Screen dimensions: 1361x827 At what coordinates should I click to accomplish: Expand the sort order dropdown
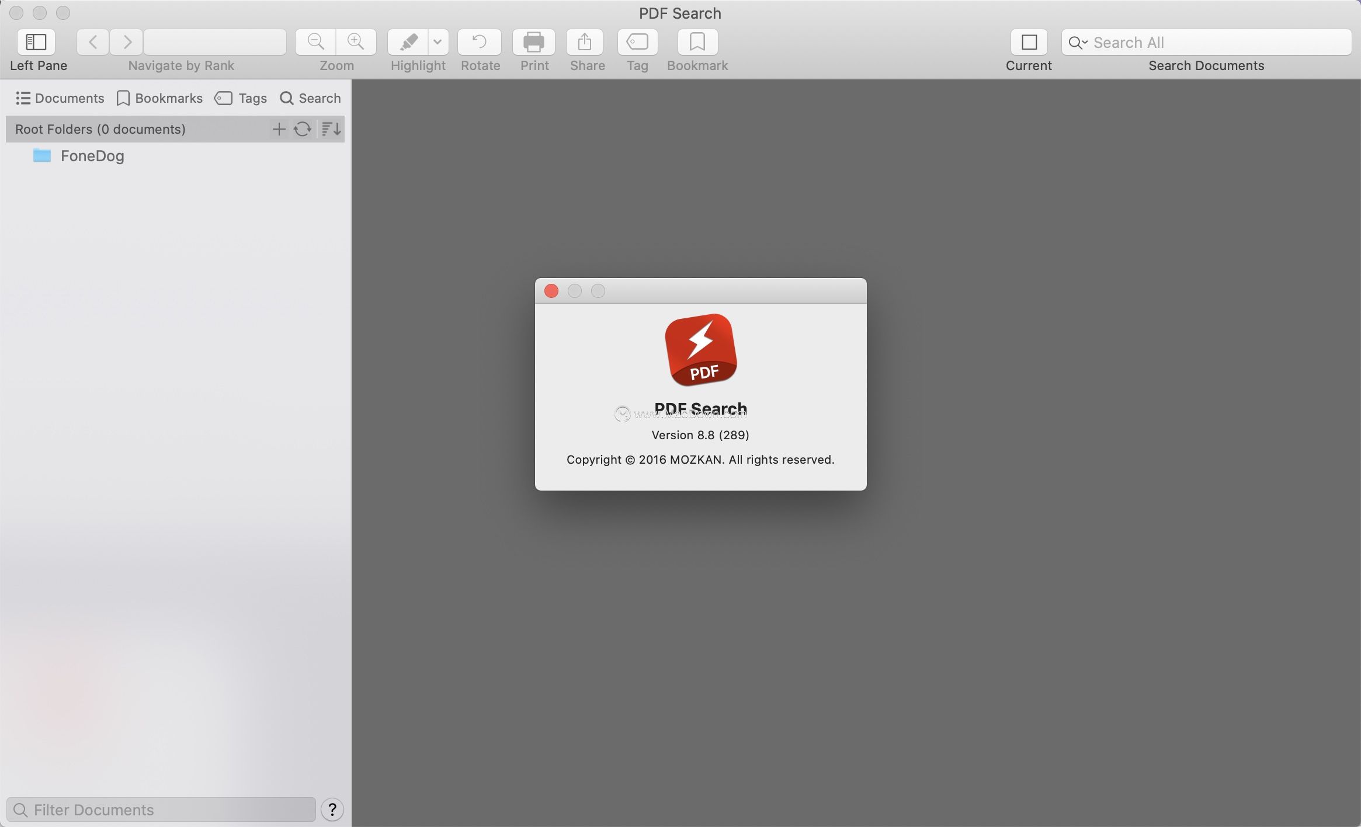331,128
